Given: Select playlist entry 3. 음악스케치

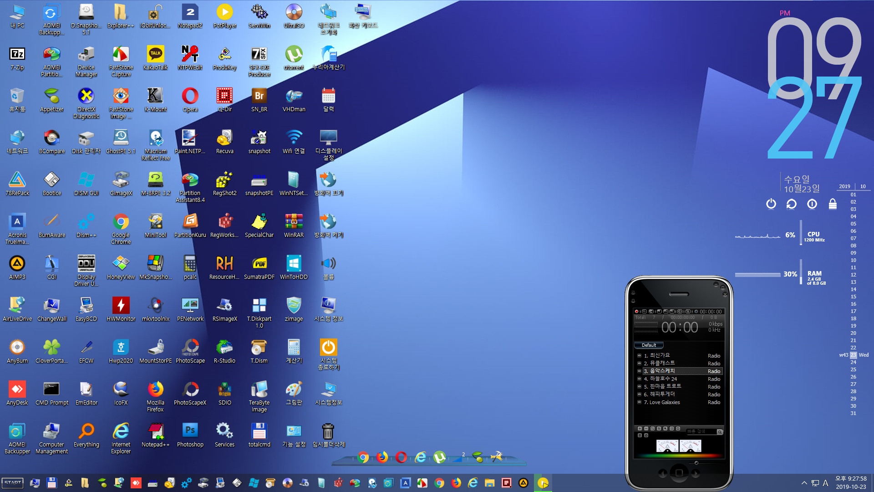Looking at the screenshot, I should tap(679, 371).
